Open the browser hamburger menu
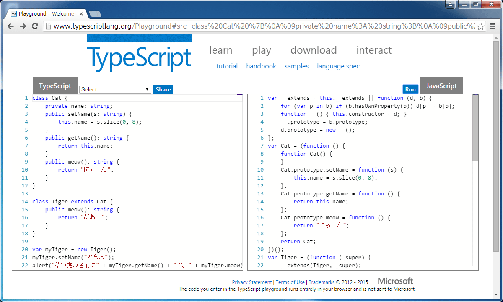This screenshot has height=302, width=503. pos(493,26)
